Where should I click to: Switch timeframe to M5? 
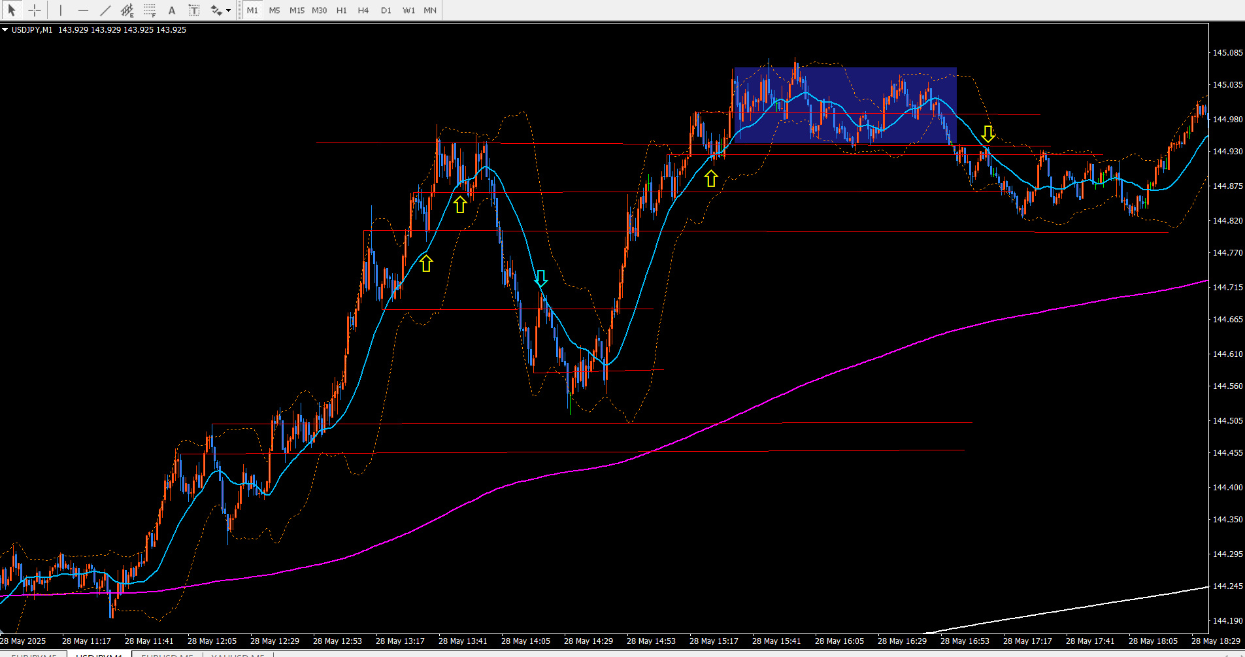(x=274, y=10)
